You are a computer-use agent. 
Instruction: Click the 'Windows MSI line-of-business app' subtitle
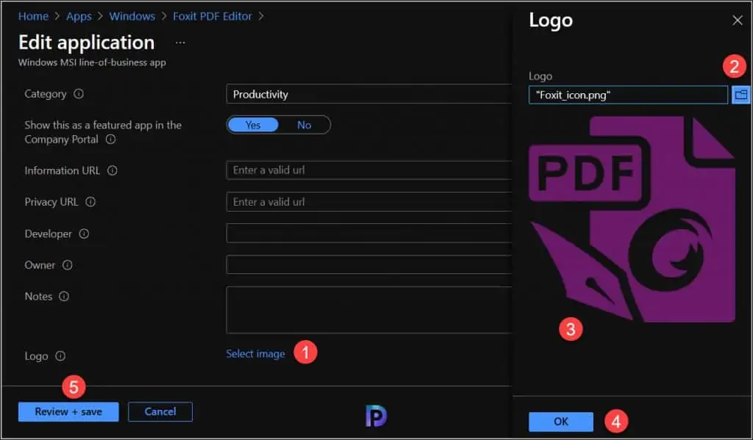pos(92,62)
